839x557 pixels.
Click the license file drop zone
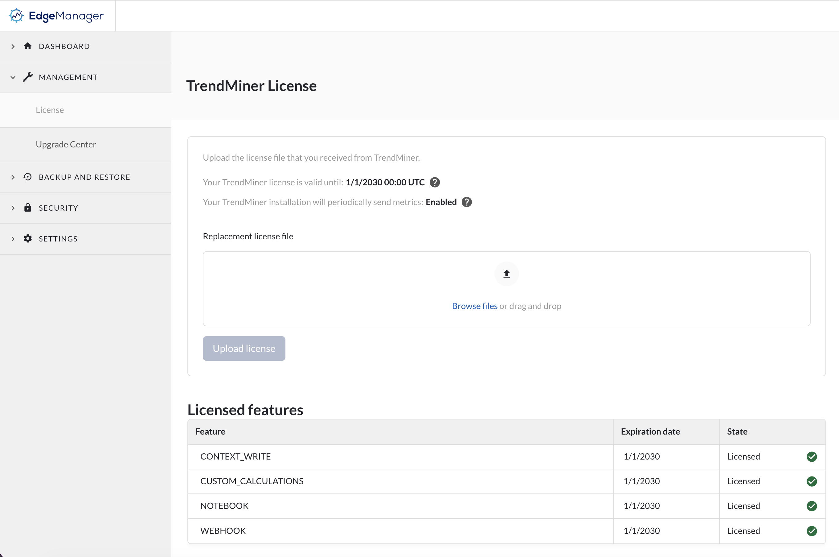[506, 289]
